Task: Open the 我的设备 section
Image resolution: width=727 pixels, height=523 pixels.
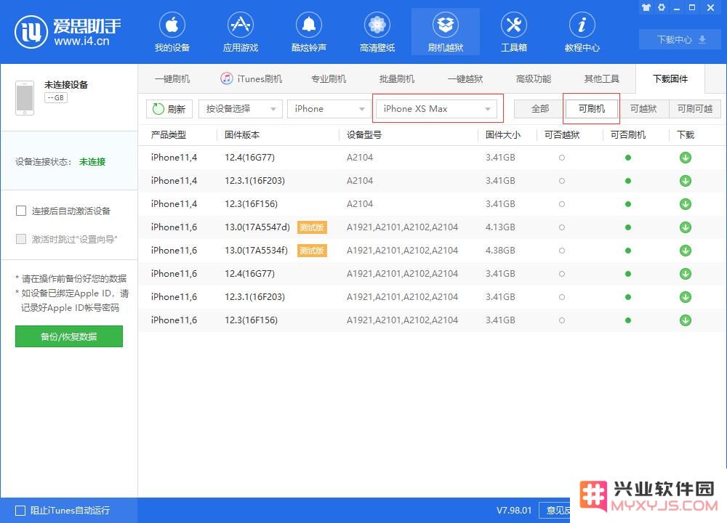Action: 172,33
